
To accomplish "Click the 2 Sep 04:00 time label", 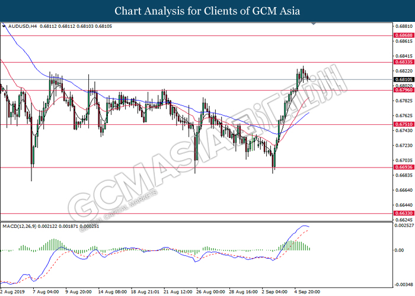I will 275,292.
